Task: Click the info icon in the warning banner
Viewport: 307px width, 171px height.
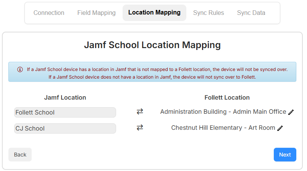Action: (20, 69)
